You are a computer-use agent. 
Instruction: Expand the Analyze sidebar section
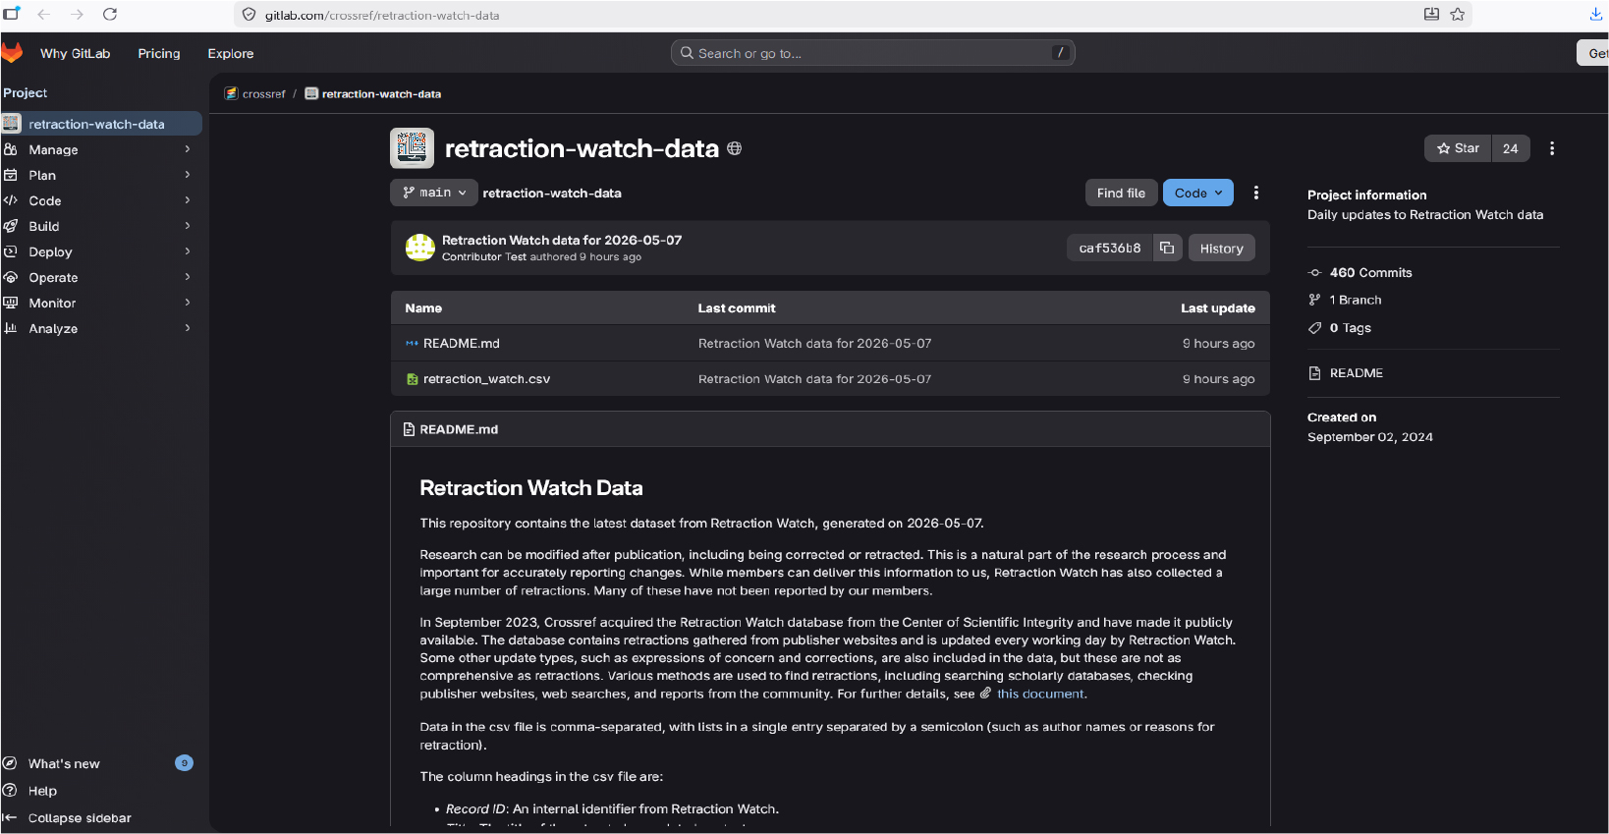tap(101, 328)
